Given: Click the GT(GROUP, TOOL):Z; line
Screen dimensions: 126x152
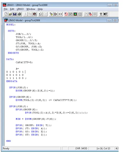Looking at the screenshot, I should (x=30, y=50).
